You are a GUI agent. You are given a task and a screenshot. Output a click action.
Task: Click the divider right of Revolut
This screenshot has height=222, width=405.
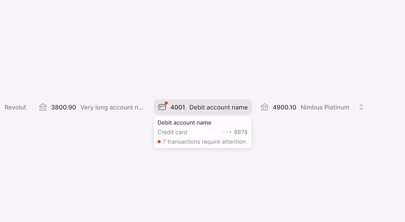[32, 107]
